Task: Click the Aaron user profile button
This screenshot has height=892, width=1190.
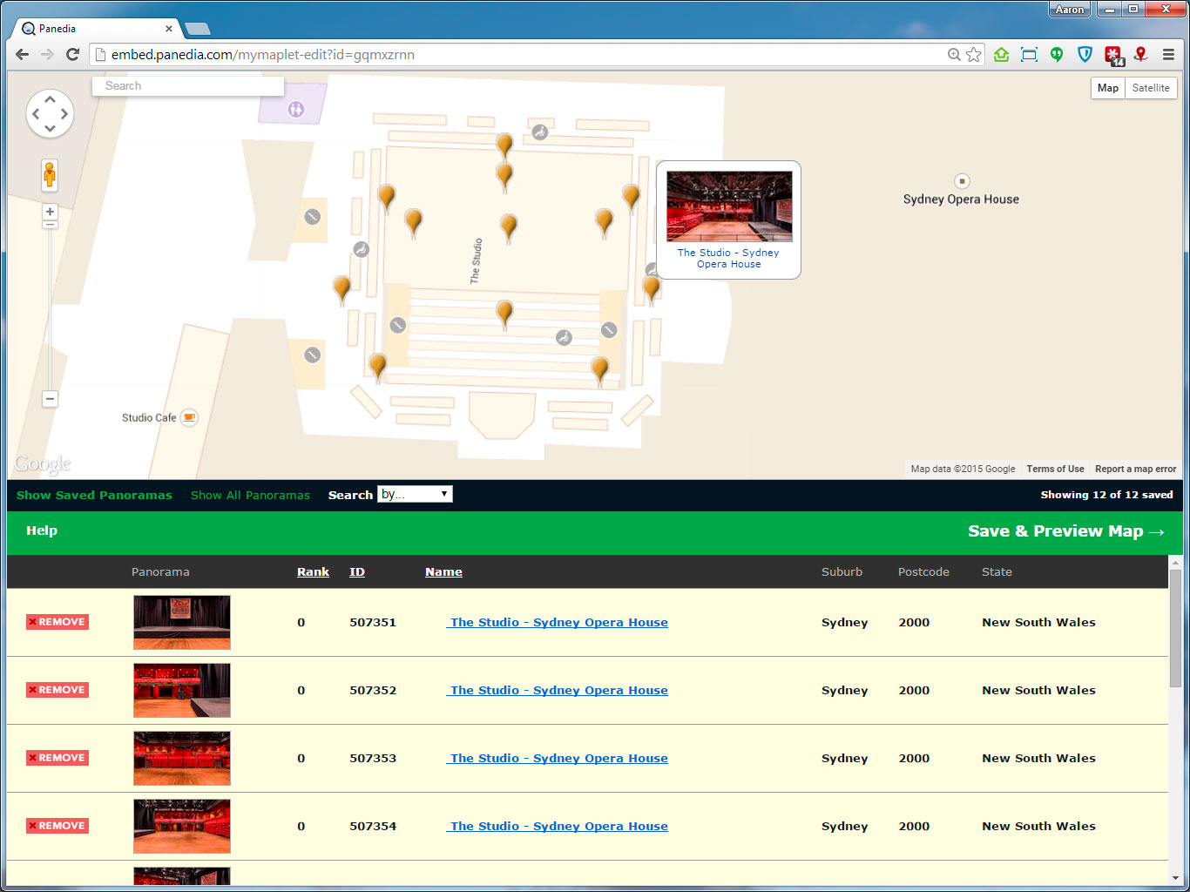Action: [1070, 10]
